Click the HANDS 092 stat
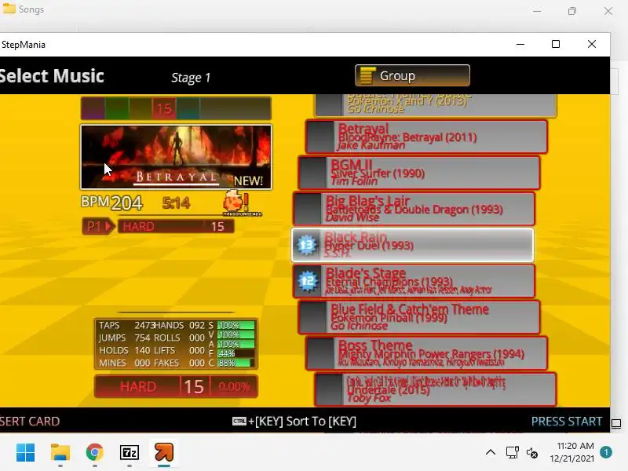The image size is (628, 471). coord(180,325)
